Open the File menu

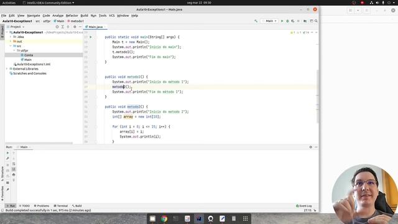pos(4,16)
